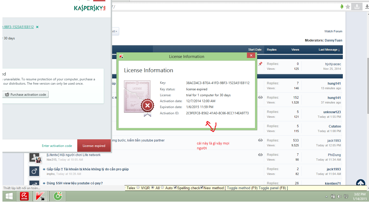This screenshot has height=207, width=369.
Task: Open the license key link ending 1523A51E8112
Action: (18, 27)
